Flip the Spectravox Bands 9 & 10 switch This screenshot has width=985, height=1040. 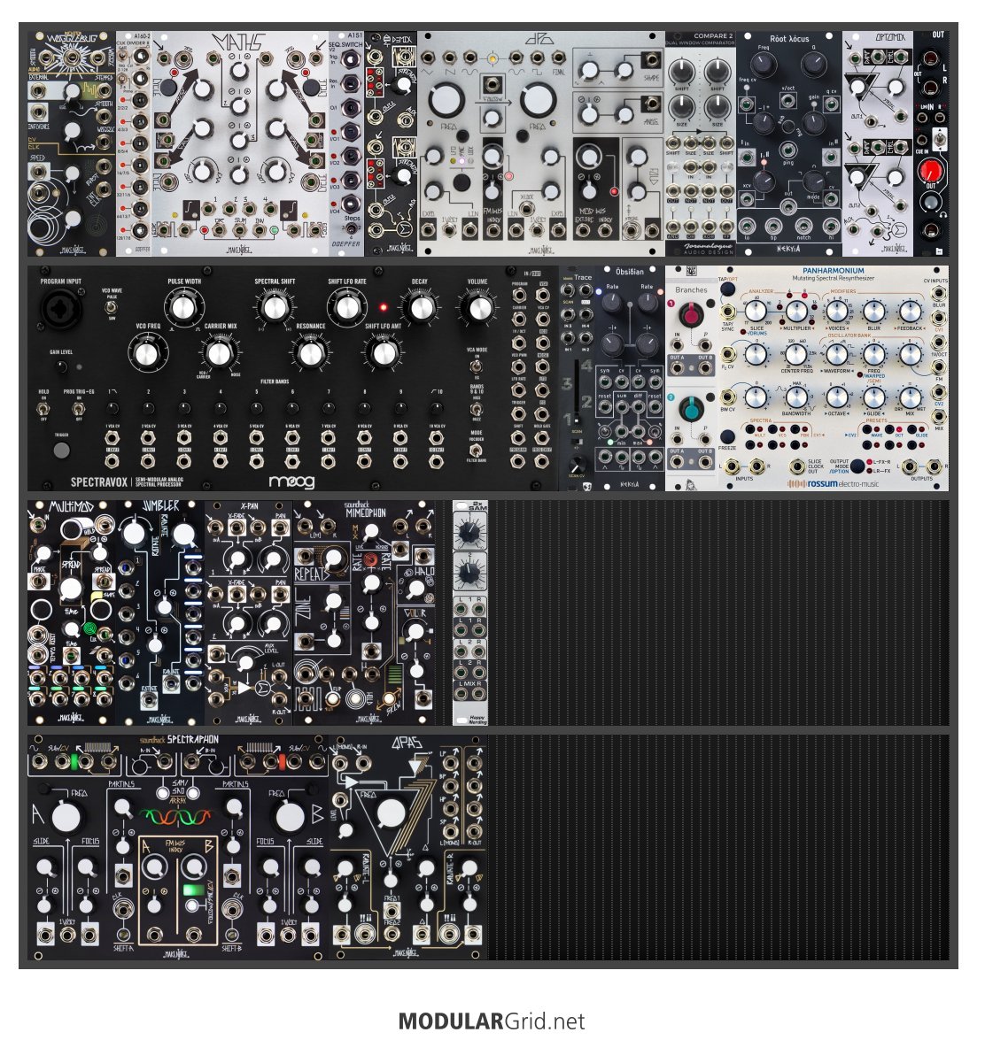click(476, 409)
